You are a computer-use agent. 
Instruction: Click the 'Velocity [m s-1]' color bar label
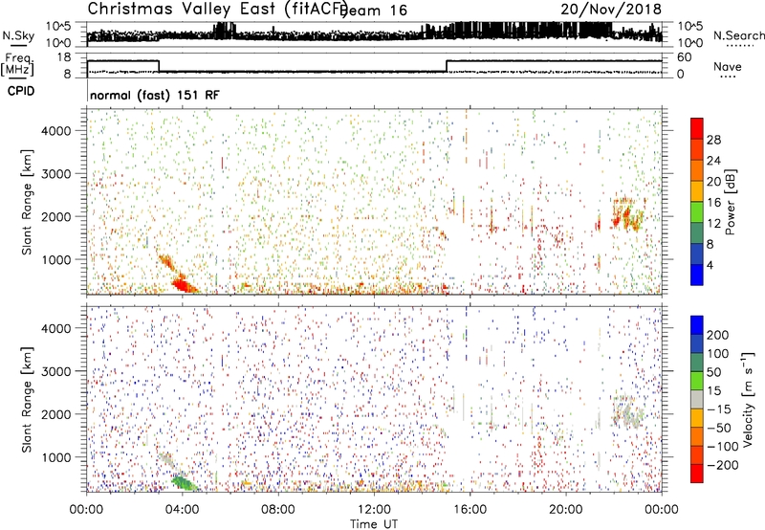(748, 400)
